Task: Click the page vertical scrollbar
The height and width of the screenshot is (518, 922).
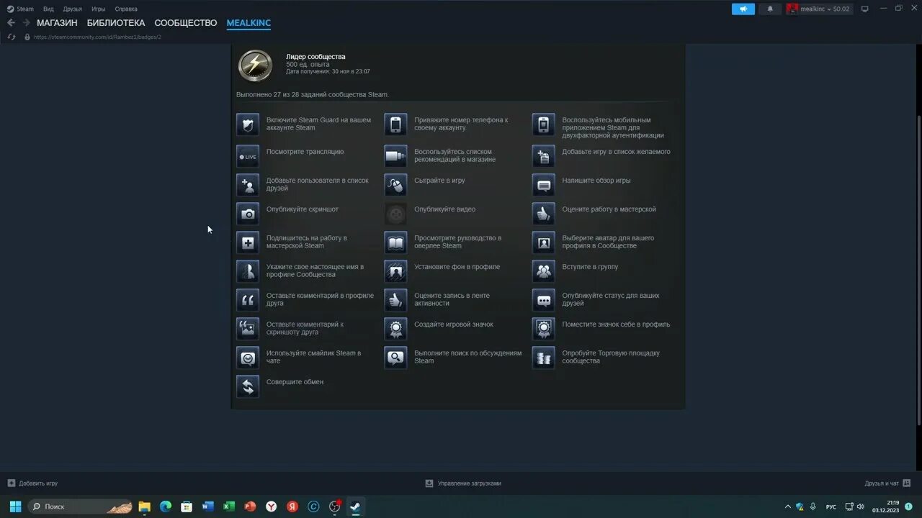Action: coord(918,270)
